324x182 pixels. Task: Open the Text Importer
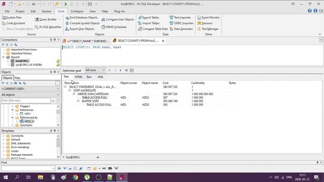[180, 18]
